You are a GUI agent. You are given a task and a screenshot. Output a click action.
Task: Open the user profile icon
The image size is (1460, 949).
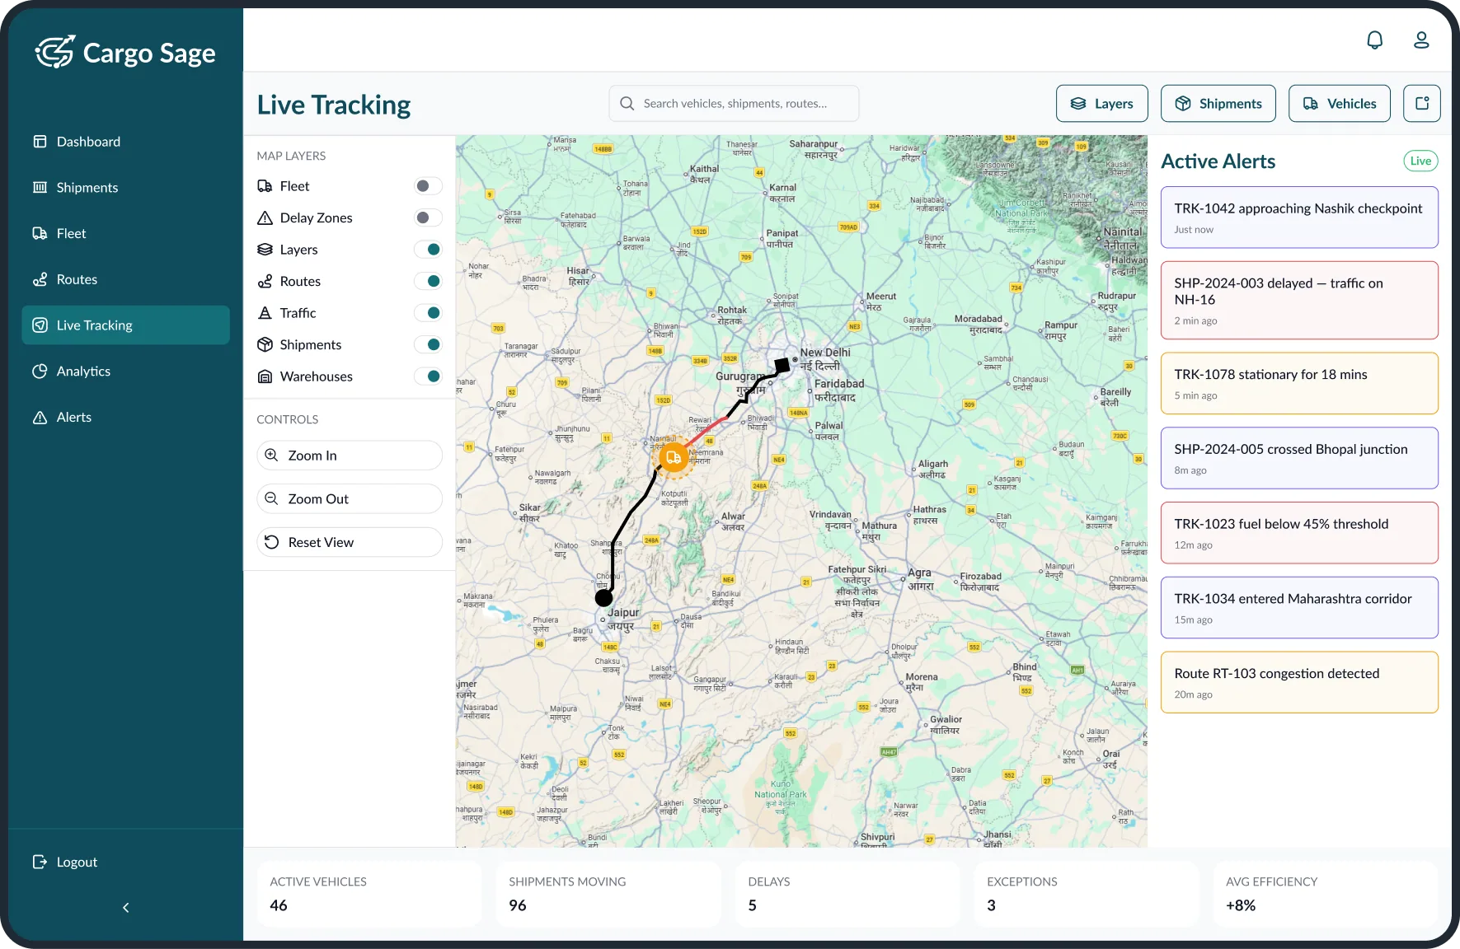point(1421,39)
